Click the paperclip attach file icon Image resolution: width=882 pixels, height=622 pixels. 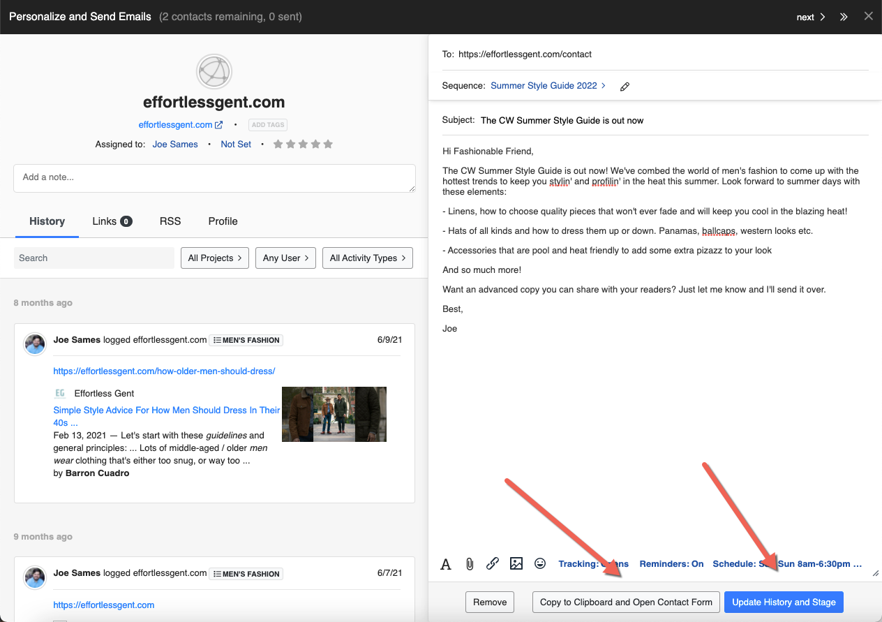[x=470, y=564]
